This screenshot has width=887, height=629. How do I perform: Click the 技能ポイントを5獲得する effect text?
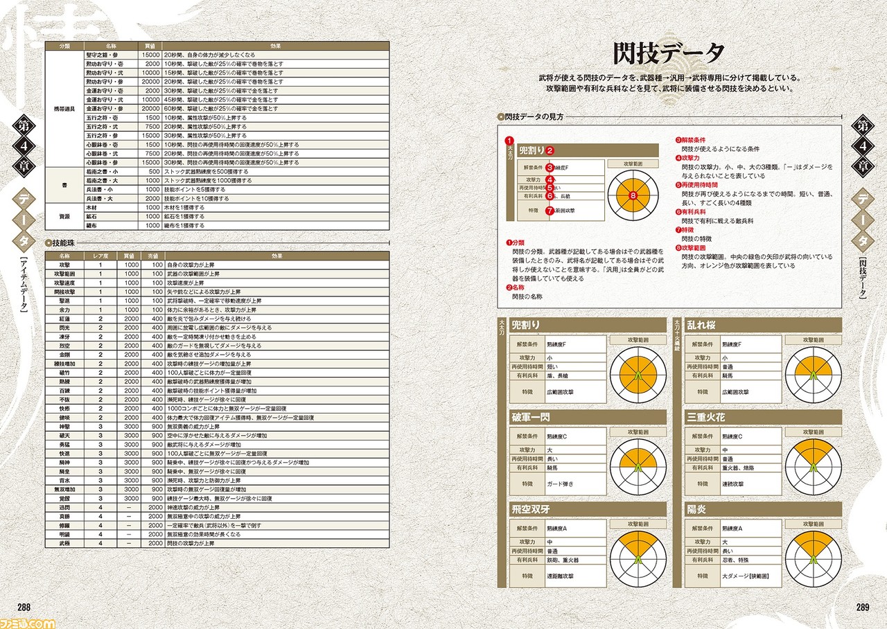coord(196,189)
